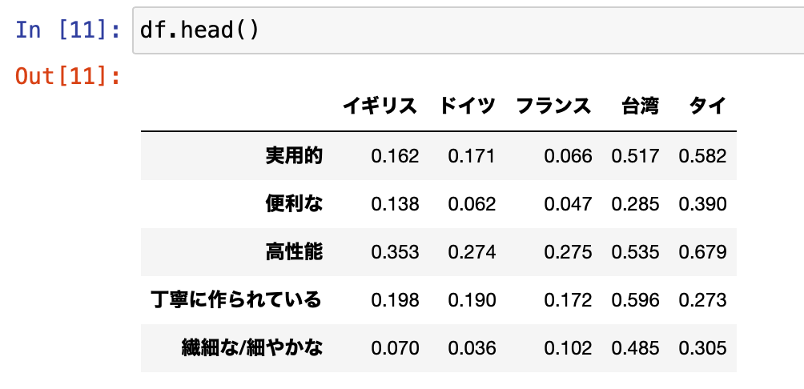Click the フランス column header
804x389 pixels.
click(x=554, y=106)
